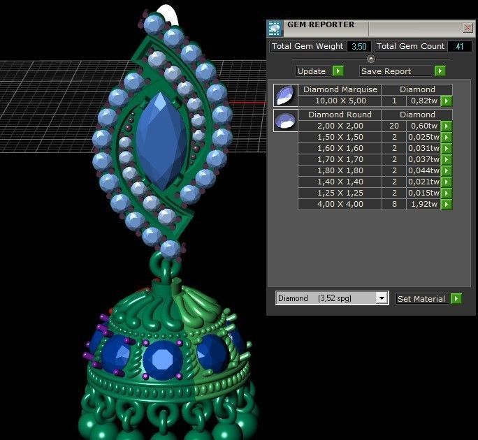Select the 4,00 X 4,00 size cell
Viewport: 478px width, 440px height.
(x=340, y=204)
